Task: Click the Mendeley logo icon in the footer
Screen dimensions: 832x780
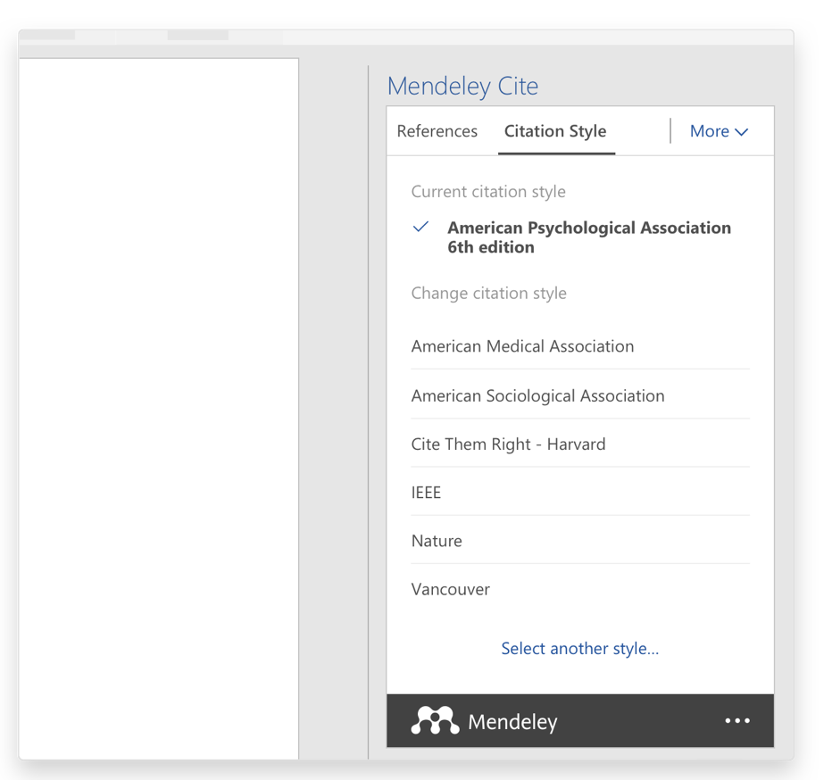Action: (434, 720)
